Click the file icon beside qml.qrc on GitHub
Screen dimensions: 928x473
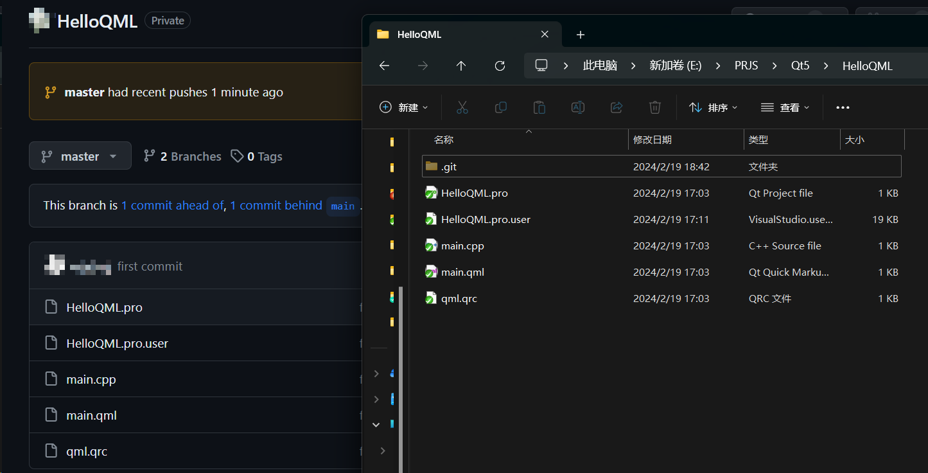[x=51, y=451]
